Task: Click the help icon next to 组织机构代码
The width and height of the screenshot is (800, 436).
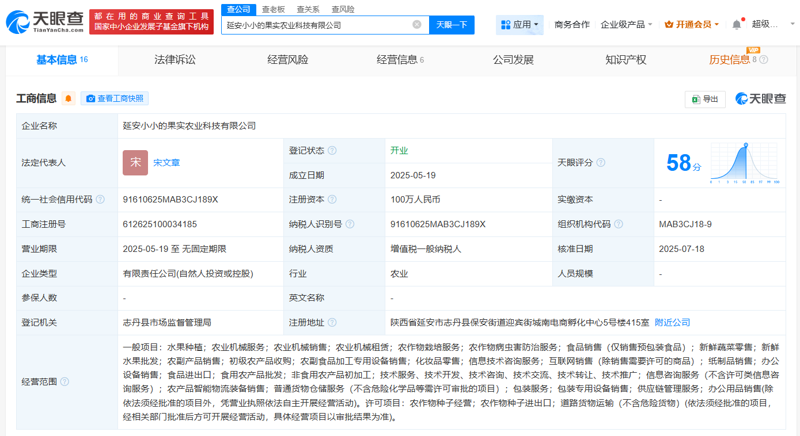Action: (619, 224)
